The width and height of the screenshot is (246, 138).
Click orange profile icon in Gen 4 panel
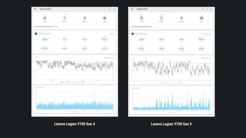(105, 18)
